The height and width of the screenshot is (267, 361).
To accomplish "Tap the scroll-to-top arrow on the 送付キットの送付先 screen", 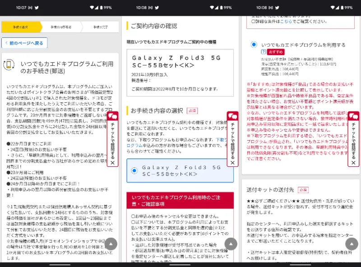I will pyautogui.click(x=352, y=244).
